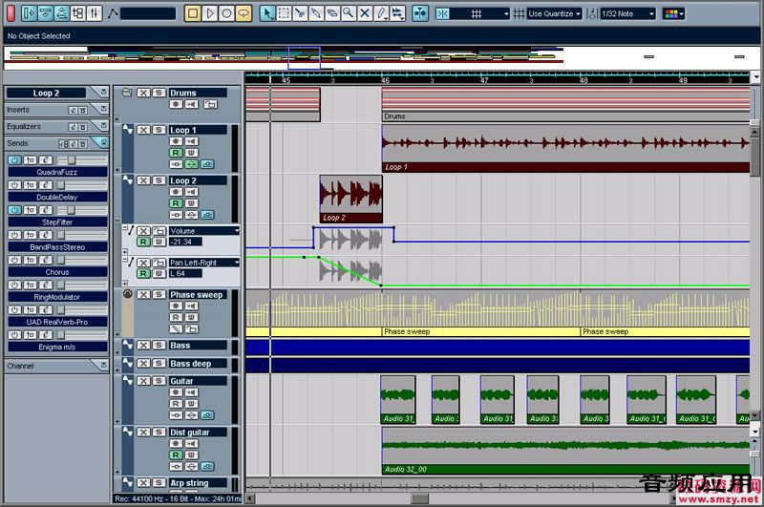Add automation subtrack below Pan Left-Right

point(125,283)
